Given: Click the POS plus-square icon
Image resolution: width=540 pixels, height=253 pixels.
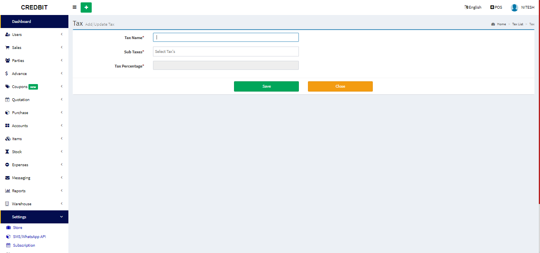Looking at the screenshot, I should [492, 7].
